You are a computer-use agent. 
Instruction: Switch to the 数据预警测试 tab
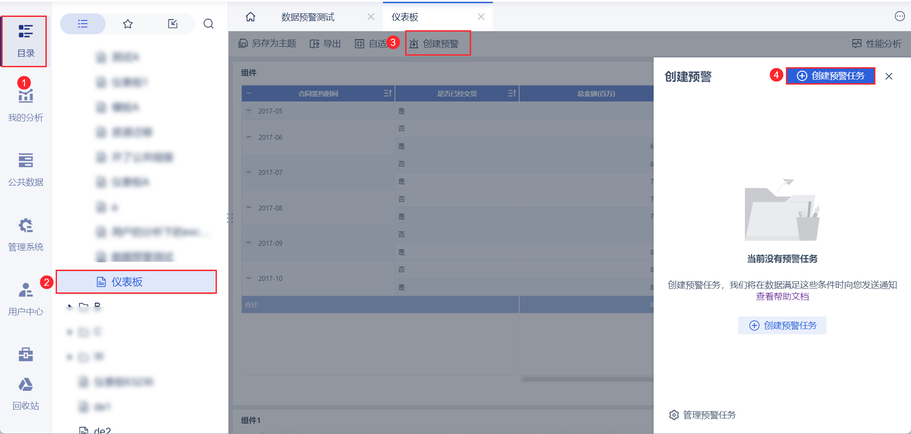coord(308,17)
